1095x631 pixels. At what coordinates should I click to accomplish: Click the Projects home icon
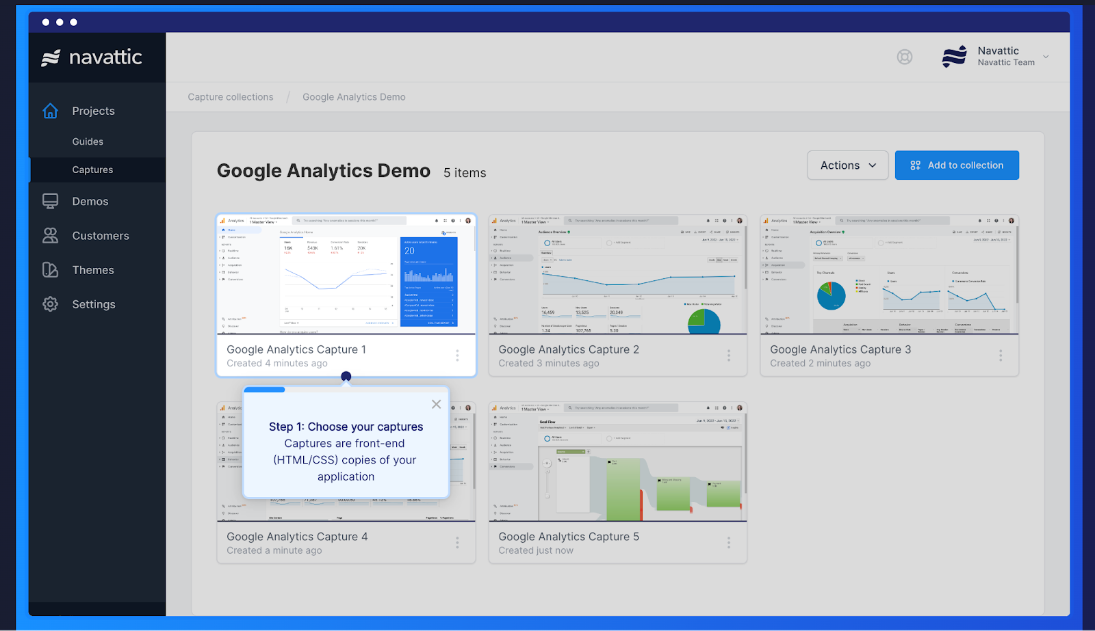coord(51,111)
